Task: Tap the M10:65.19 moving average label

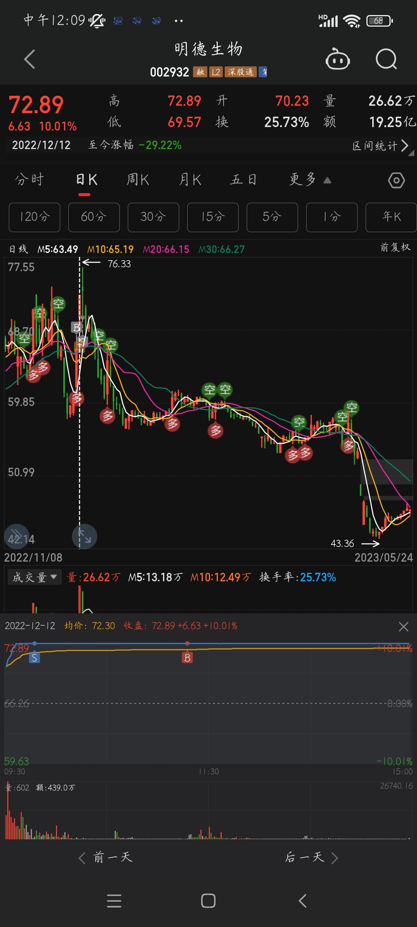Action: pos(110,249)
